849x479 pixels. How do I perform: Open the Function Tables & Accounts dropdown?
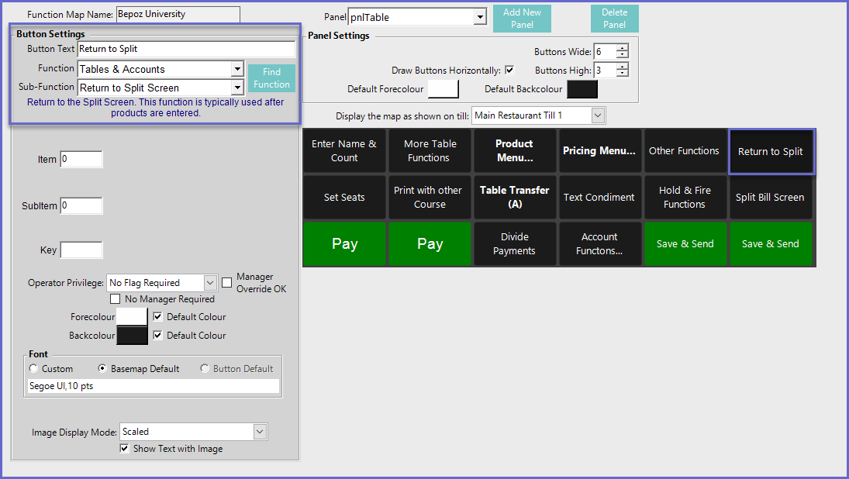pyautogui.click(x=237, y=69)
